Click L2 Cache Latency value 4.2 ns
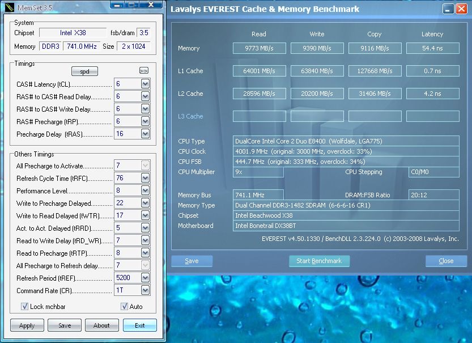Viewport: 472px width, 343px height. coord(432,94)
